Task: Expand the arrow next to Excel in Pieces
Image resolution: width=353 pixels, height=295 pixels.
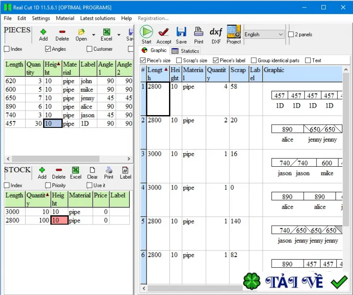Action: tap(119, 35)
